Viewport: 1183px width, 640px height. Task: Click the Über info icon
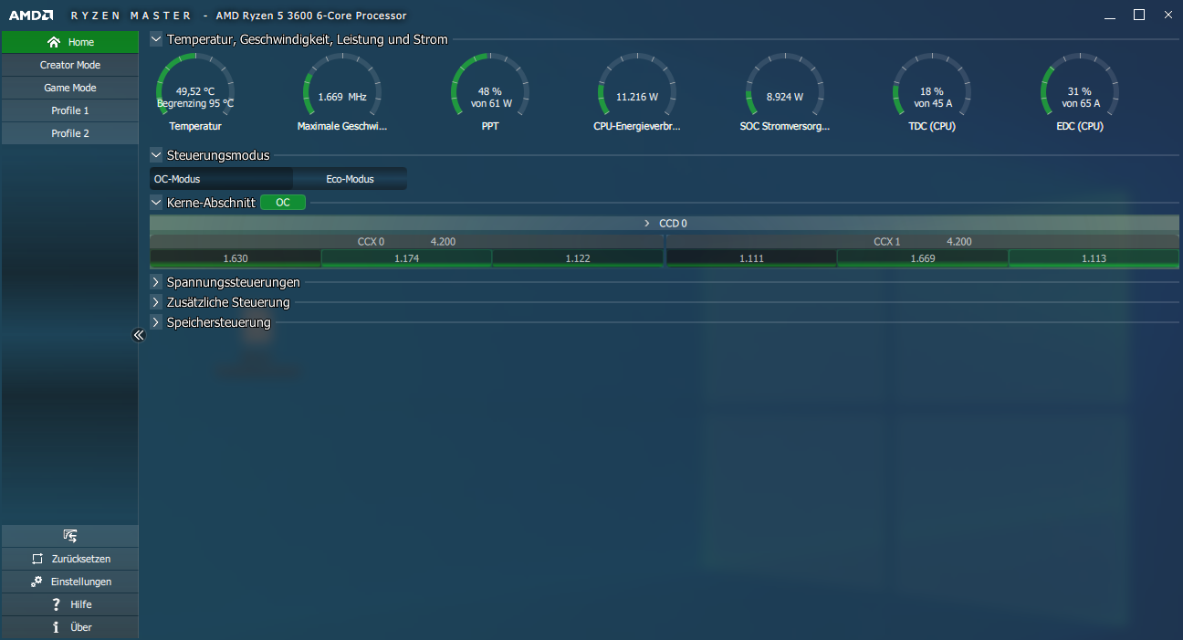click(x=57, y=627)
